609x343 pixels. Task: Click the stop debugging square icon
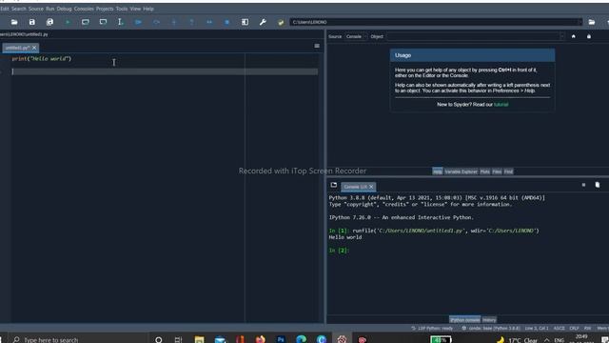pos(227,22)
